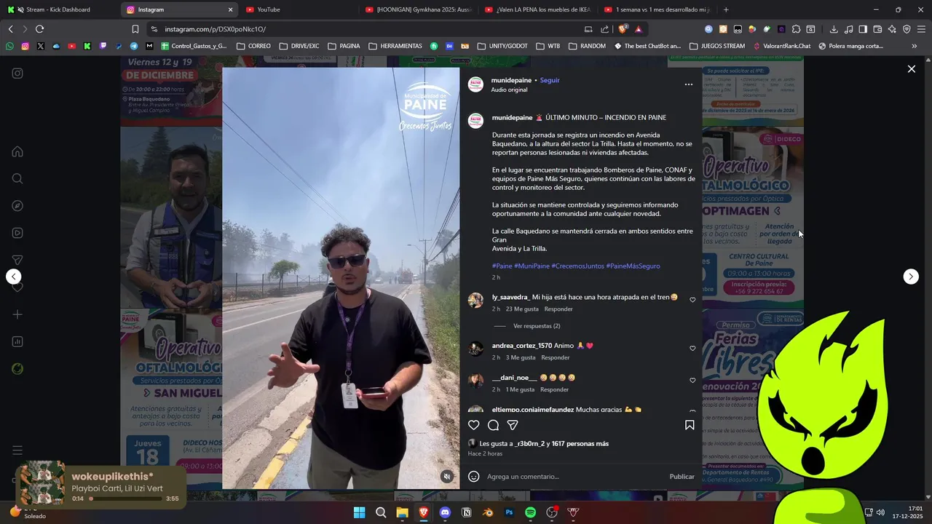Viewport: 932px width, 524px height.
Task: Share post with the paper plane icon
Action: [513, 425]
